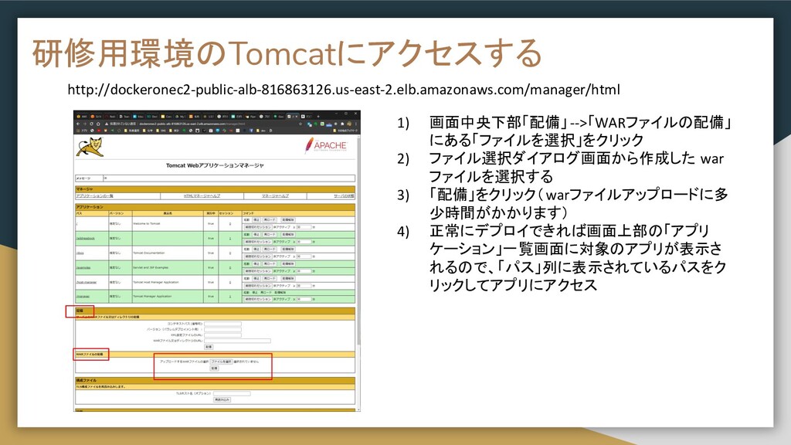Click the Tomcat cat logo
The width and height of the screenshot is (791, 445).
click(x=90, y=147)
